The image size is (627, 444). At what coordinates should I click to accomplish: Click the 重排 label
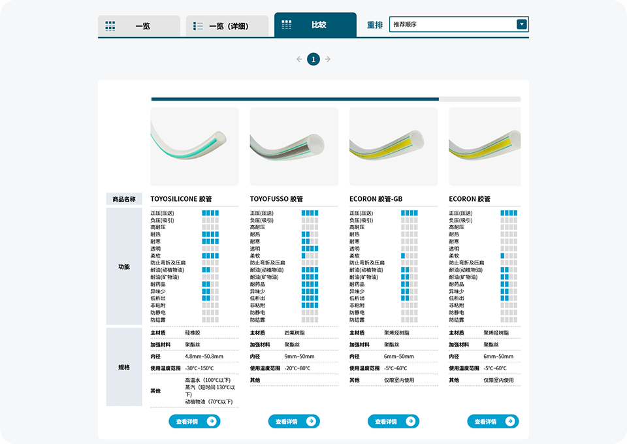(375, 25)
